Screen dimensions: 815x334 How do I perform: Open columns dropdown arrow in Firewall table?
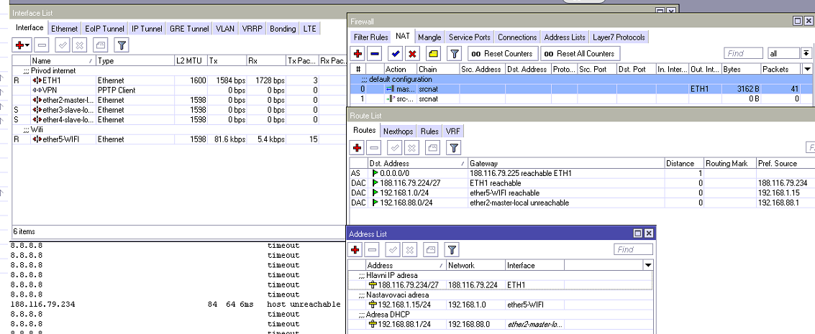pos(807,69)
